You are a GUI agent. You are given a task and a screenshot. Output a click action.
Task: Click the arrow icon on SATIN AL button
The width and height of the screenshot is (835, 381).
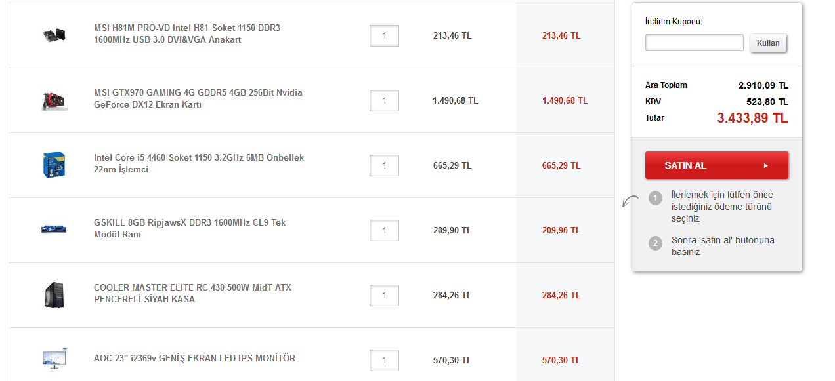(765, 165)
